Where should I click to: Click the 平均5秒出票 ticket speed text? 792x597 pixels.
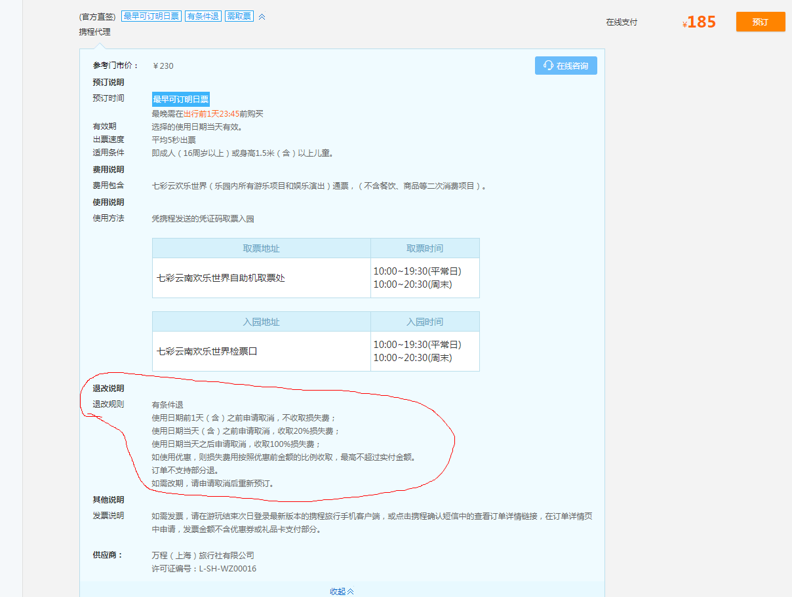pos(174,140)
